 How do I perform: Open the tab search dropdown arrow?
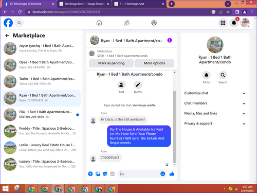tap(228, 4)
